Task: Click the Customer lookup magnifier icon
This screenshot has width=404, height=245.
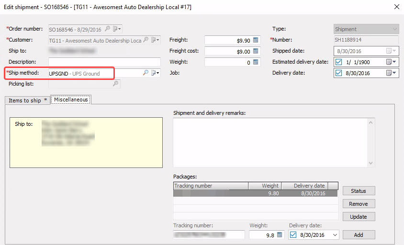Action: [x=146, y=40]
